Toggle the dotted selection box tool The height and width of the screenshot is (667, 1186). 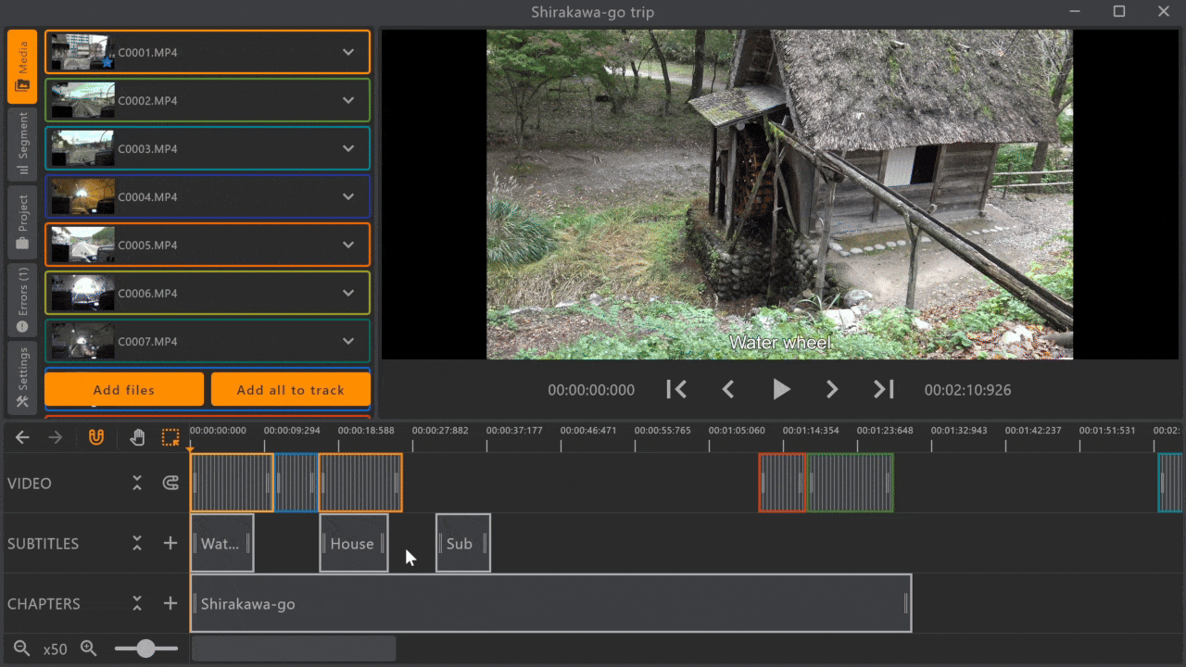pos(170,437)
